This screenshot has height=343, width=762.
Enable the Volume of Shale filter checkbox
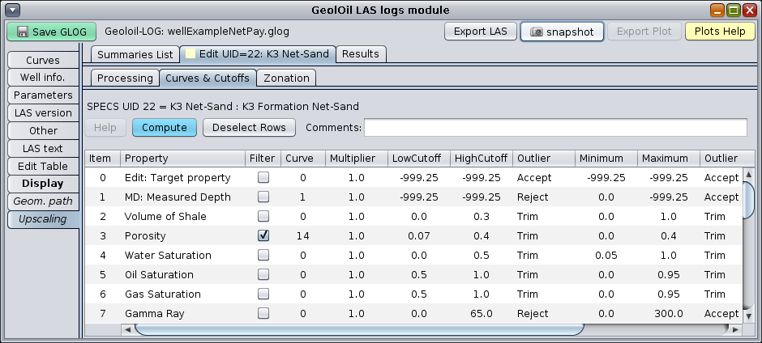(x=263, y=216)
